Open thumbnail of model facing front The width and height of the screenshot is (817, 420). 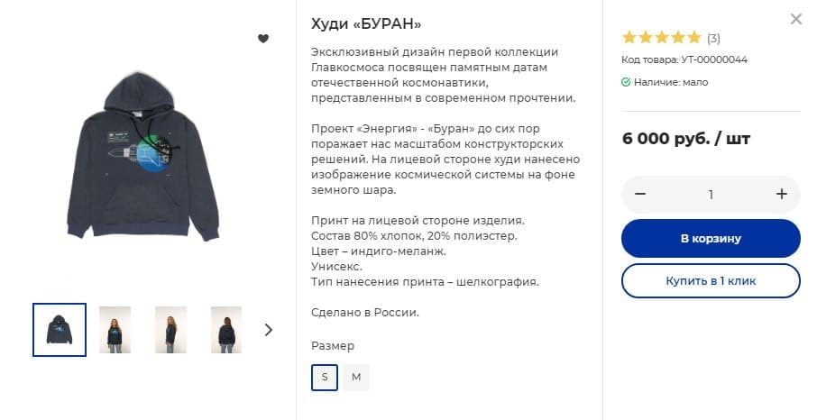pos(115,330)
